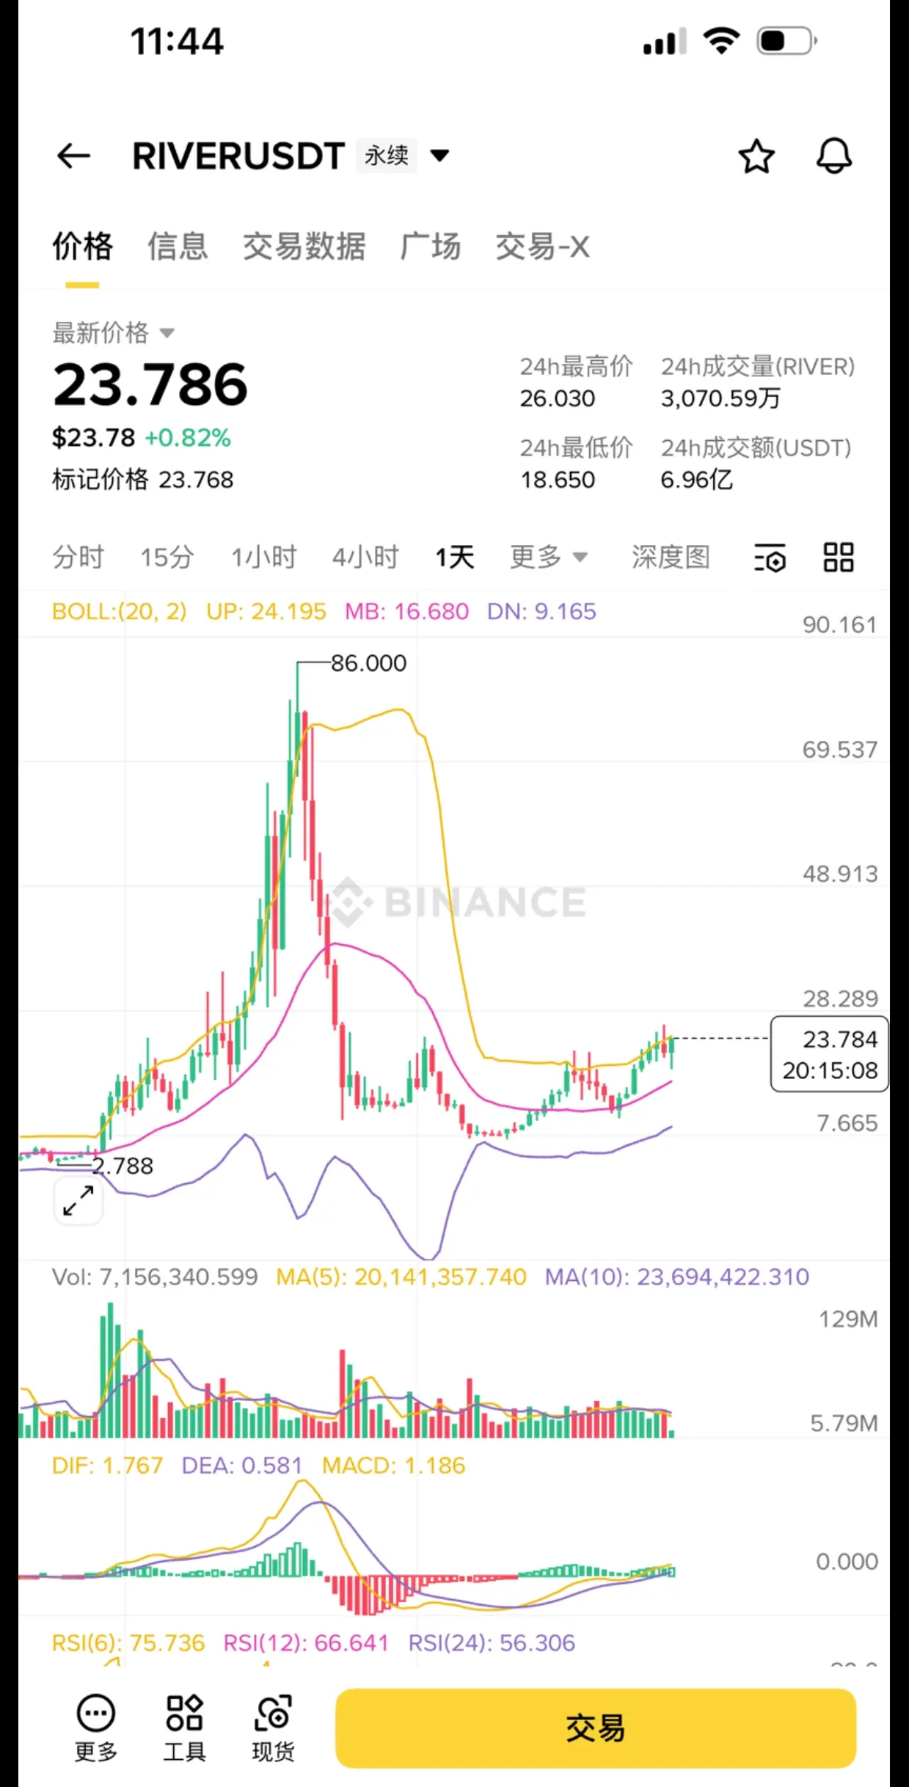Tap the 86.000 high price marker
Screen dimensions: 909x1787
pos(368,663)
